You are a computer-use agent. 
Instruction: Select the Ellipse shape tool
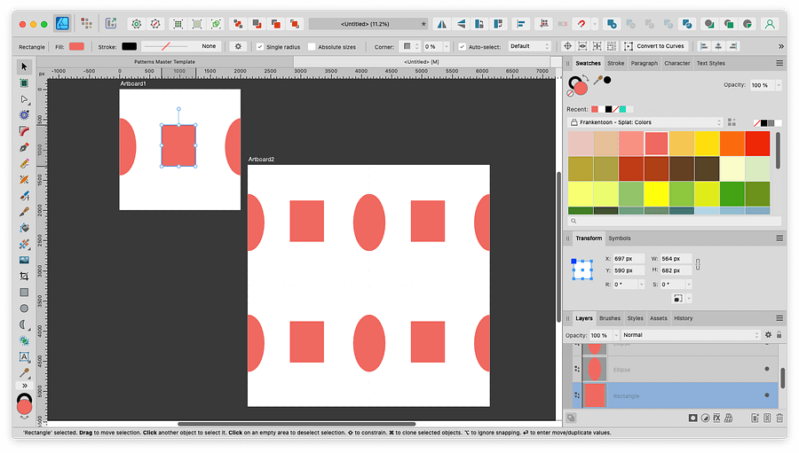point(24,309)
